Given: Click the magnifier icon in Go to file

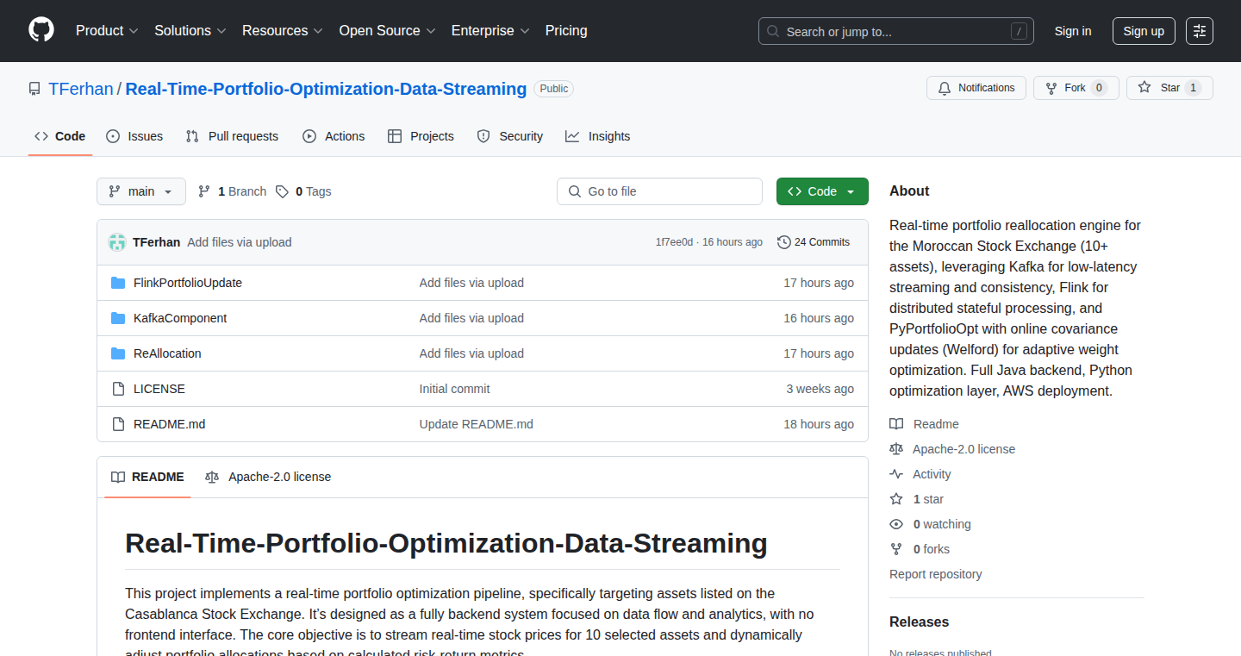Looking at the screenshot, I should (x=575, y=191).
